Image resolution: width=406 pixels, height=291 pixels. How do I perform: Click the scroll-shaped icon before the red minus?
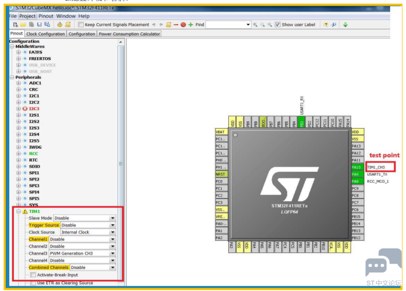coord(168,25)
